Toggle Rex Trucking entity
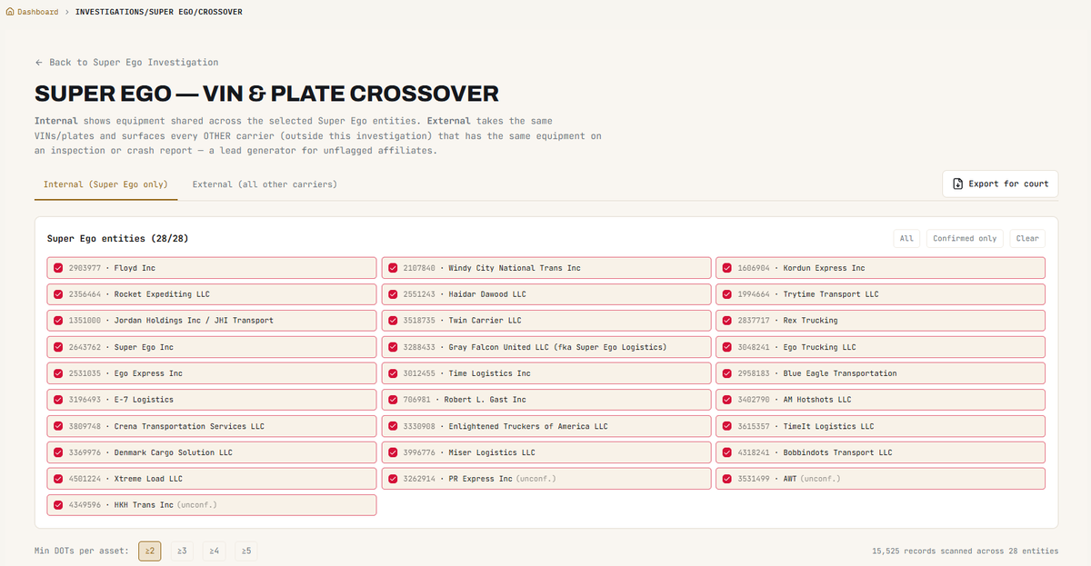 tap(880, 321)
